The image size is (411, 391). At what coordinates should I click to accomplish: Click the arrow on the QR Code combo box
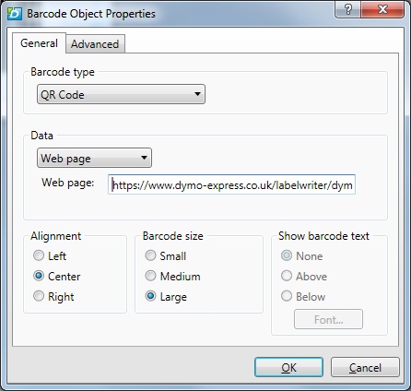point(197,94)
